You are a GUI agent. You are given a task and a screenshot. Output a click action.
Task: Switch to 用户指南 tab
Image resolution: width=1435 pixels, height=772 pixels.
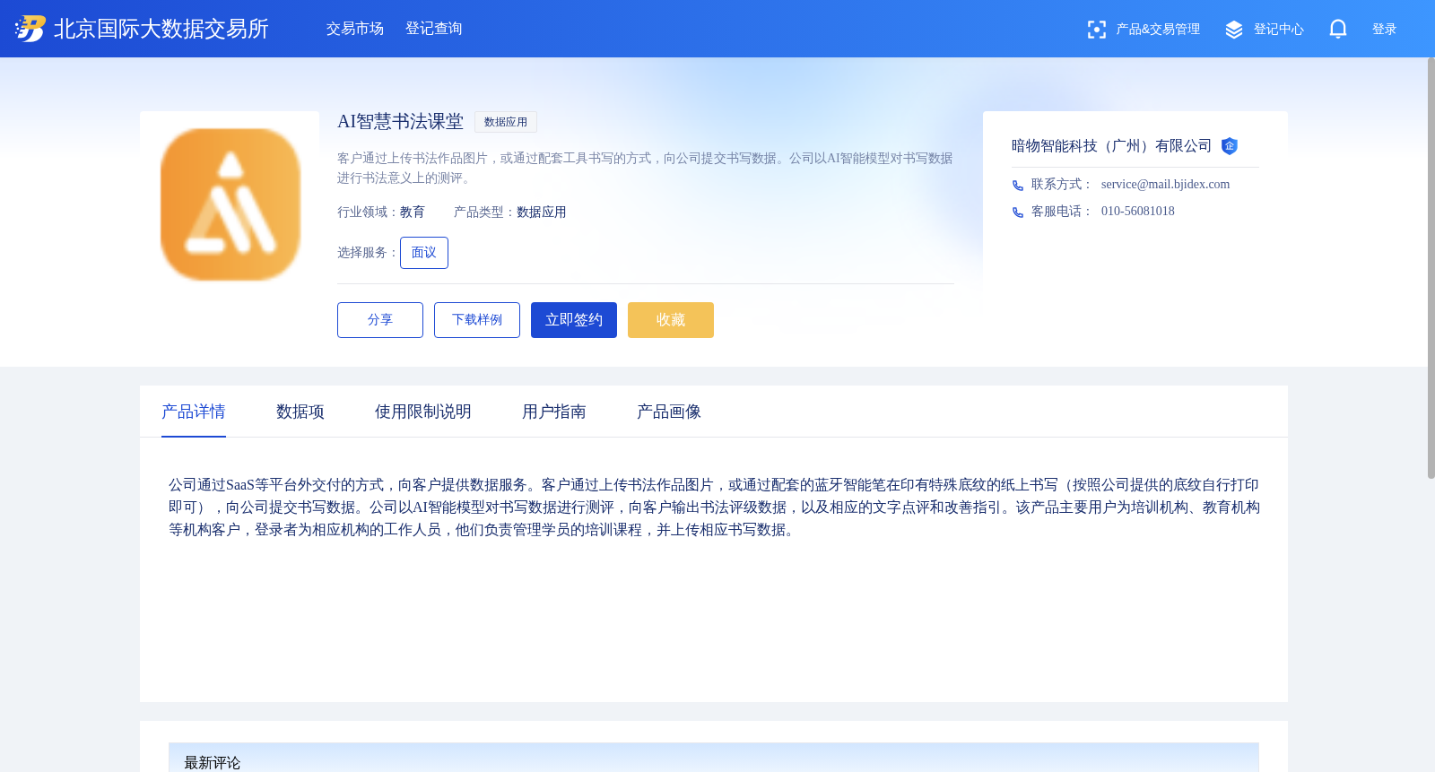(554, 412)
